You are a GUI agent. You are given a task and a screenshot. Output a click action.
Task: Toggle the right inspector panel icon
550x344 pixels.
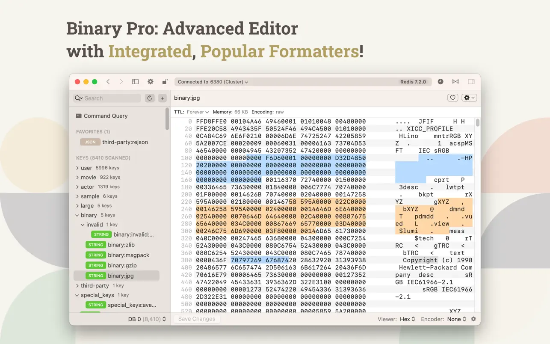click(471, 82)
